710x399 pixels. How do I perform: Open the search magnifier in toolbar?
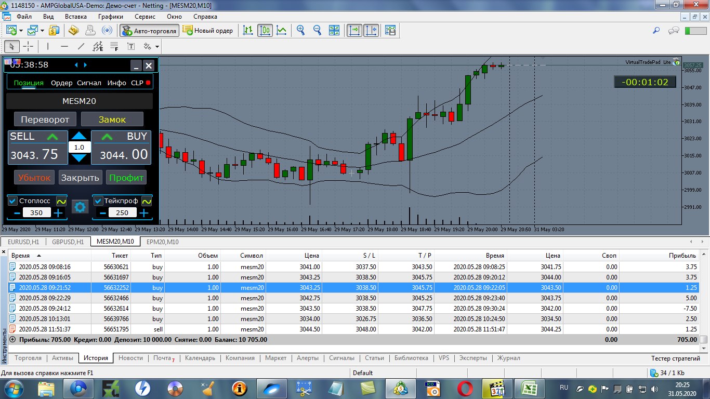[x=656, y=30]
